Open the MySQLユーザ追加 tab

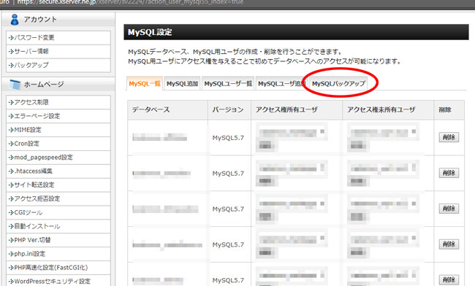tap(282, 83)
